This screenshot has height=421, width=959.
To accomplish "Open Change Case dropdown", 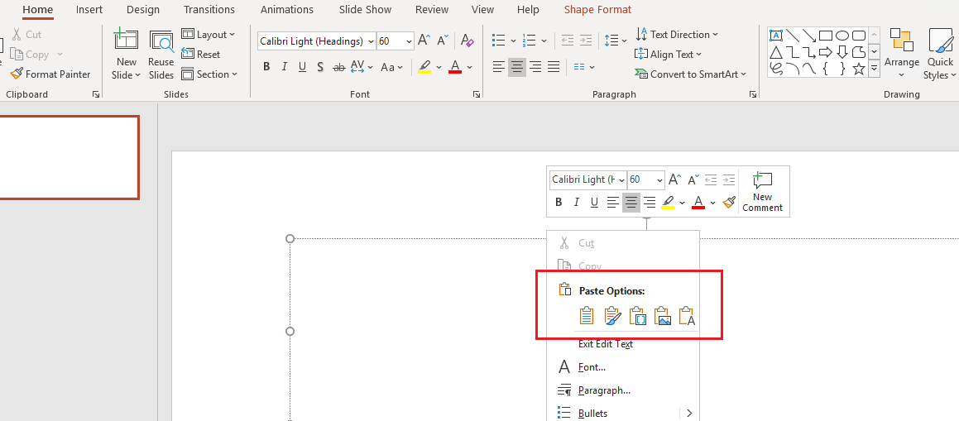I will click(x=391, y=67).
